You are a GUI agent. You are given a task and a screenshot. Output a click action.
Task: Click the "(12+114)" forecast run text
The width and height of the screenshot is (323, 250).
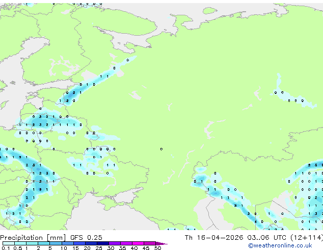pos(307,238)
